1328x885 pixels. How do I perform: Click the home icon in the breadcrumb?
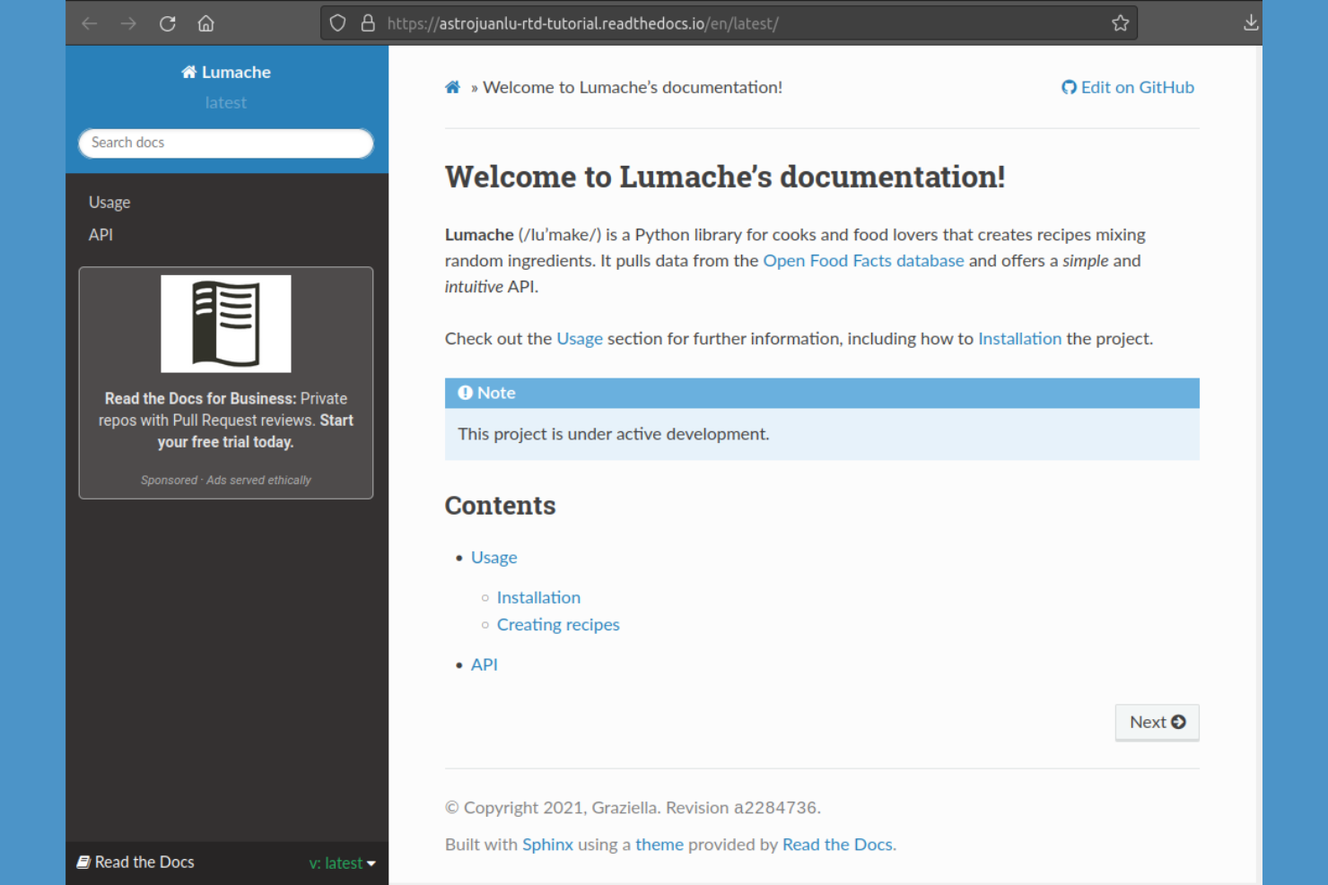452,86
